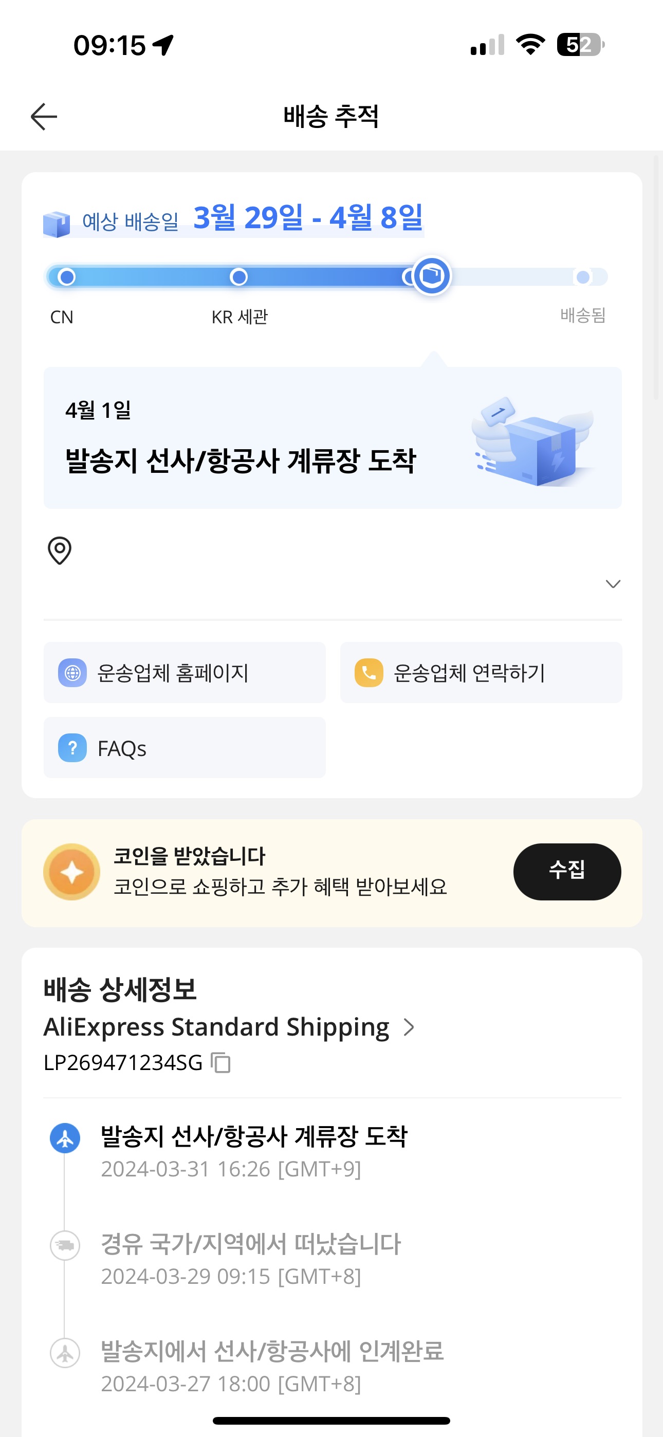This screenshot has height=1437, width=663.
Task: Select the KR 세관 progress point
Action: pyautogui.click(x=239, y=277)
